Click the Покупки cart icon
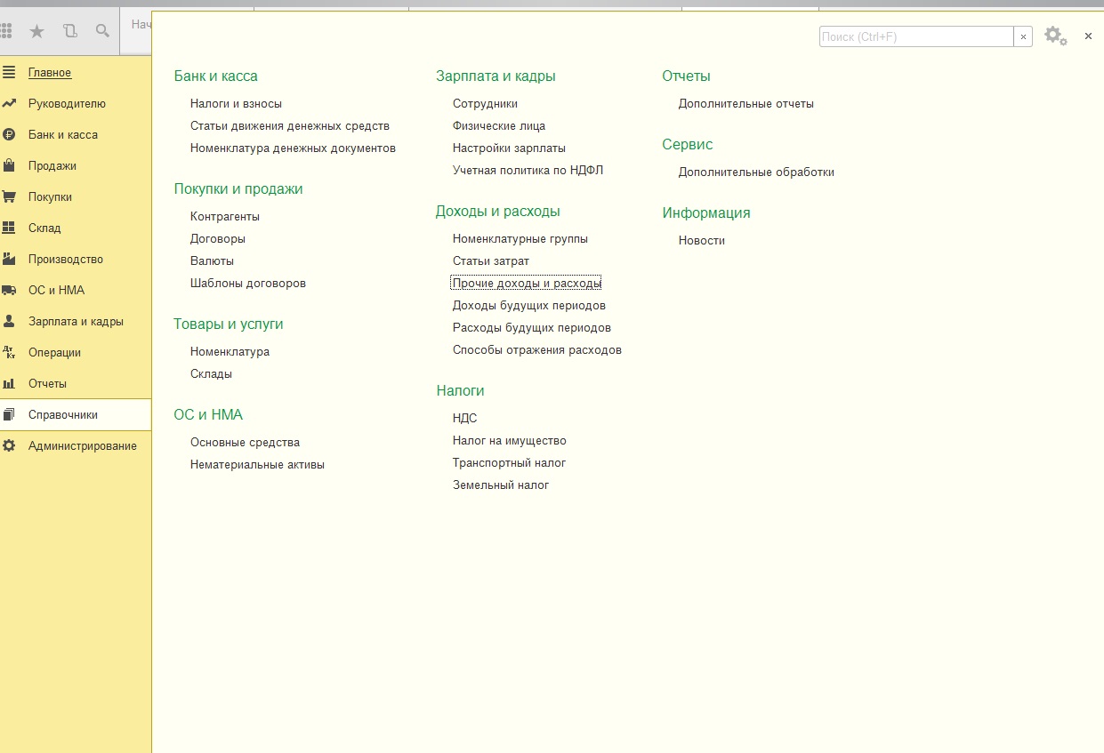 tap(9, 196)
